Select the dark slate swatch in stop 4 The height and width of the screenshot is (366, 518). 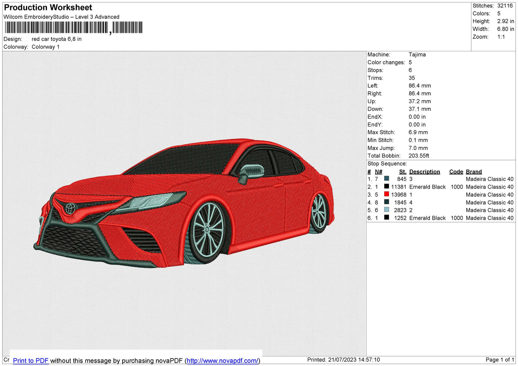pyautogui.click(x=387, y=202)
